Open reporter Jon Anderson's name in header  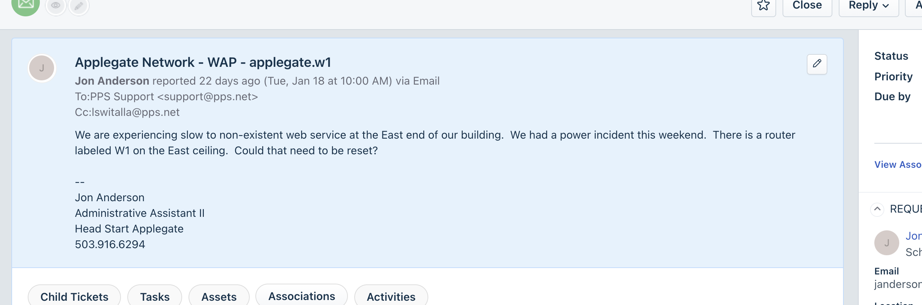coord(112,81)
